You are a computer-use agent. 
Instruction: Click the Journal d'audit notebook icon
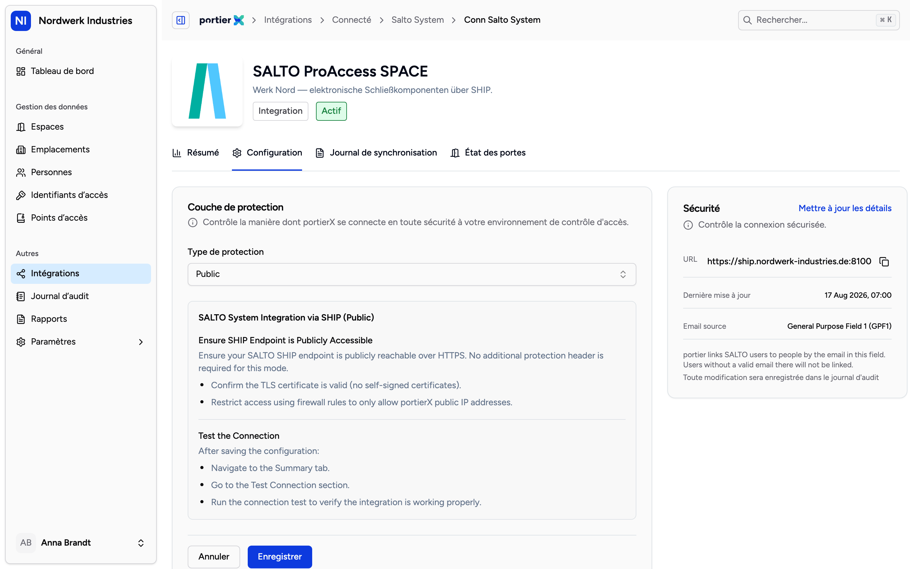pos(21,297)
